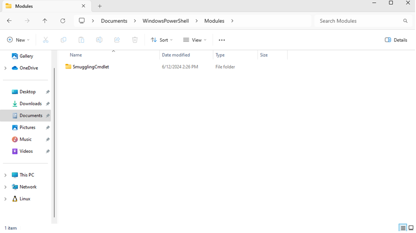This screenshot has width=416, height=233.
Task: Add a new tab with plus button
Action: (100, 7)
